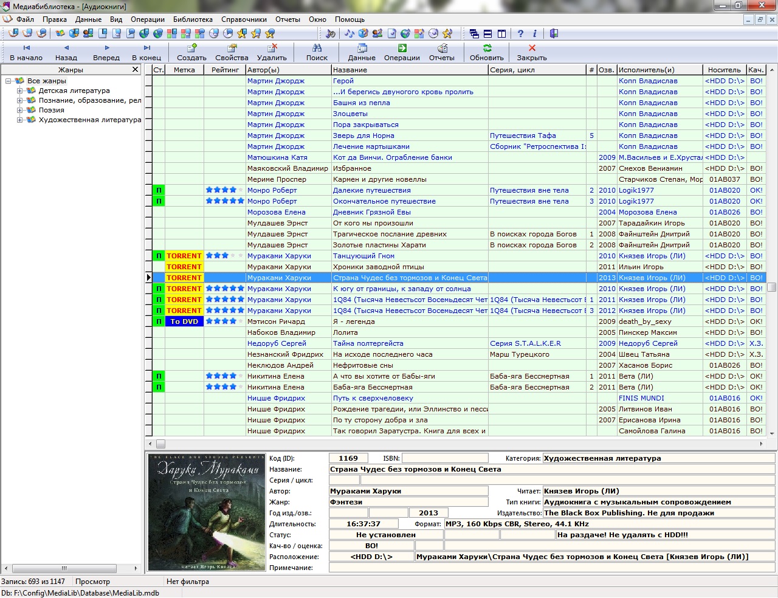The width and height of the screenshot is (778, 598).
Task: Click the Создать (create record) toolbar icon
Action: click(x=191, y=48)
